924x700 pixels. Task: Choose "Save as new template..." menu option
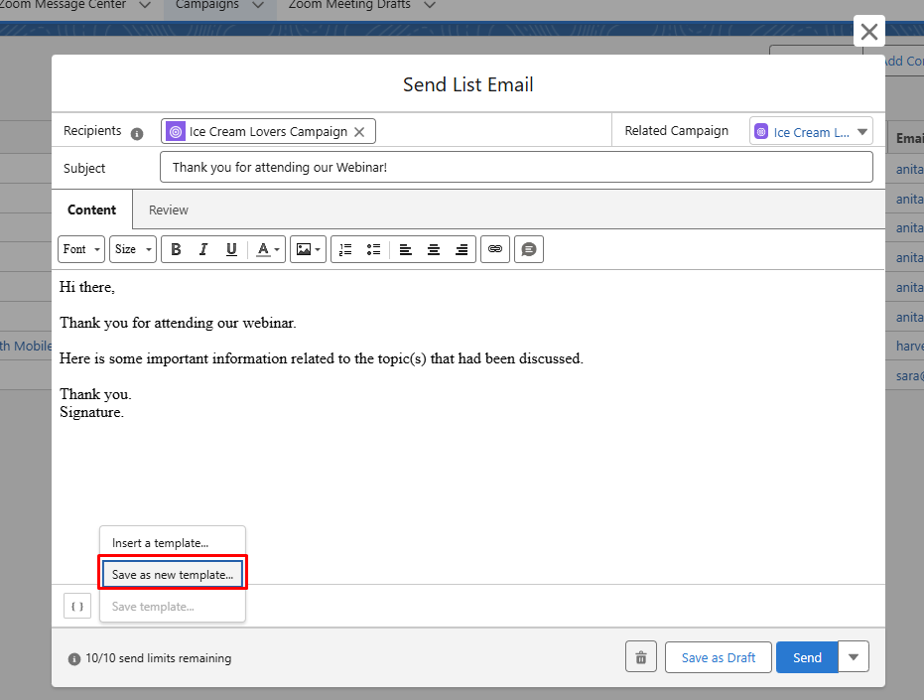173,575
